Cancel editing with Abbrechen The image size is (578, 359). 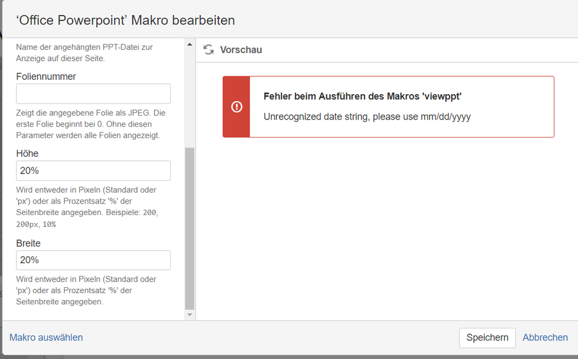point(545,338)
